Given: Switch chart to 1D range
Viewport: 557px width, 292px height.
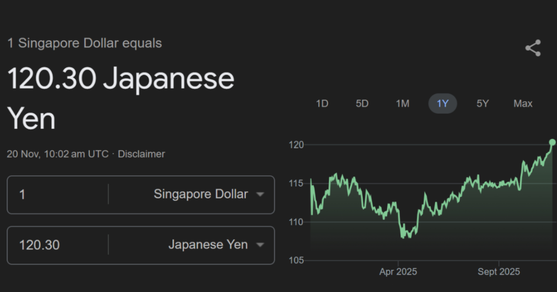Looking at the screenshot, I should click(x=322, y=103).
